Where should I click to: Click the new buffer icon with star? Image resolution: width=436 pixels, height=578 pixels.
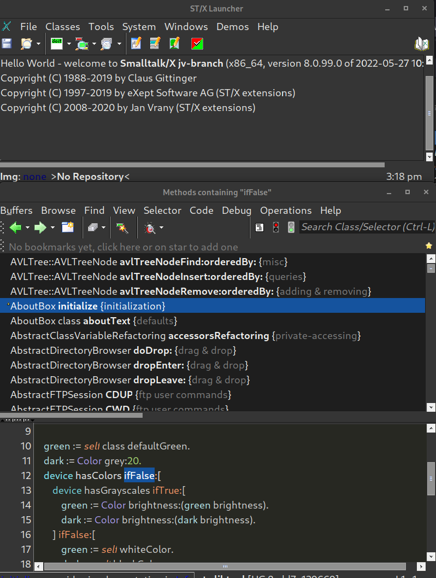pyautogui.click(x=68, y=227)
